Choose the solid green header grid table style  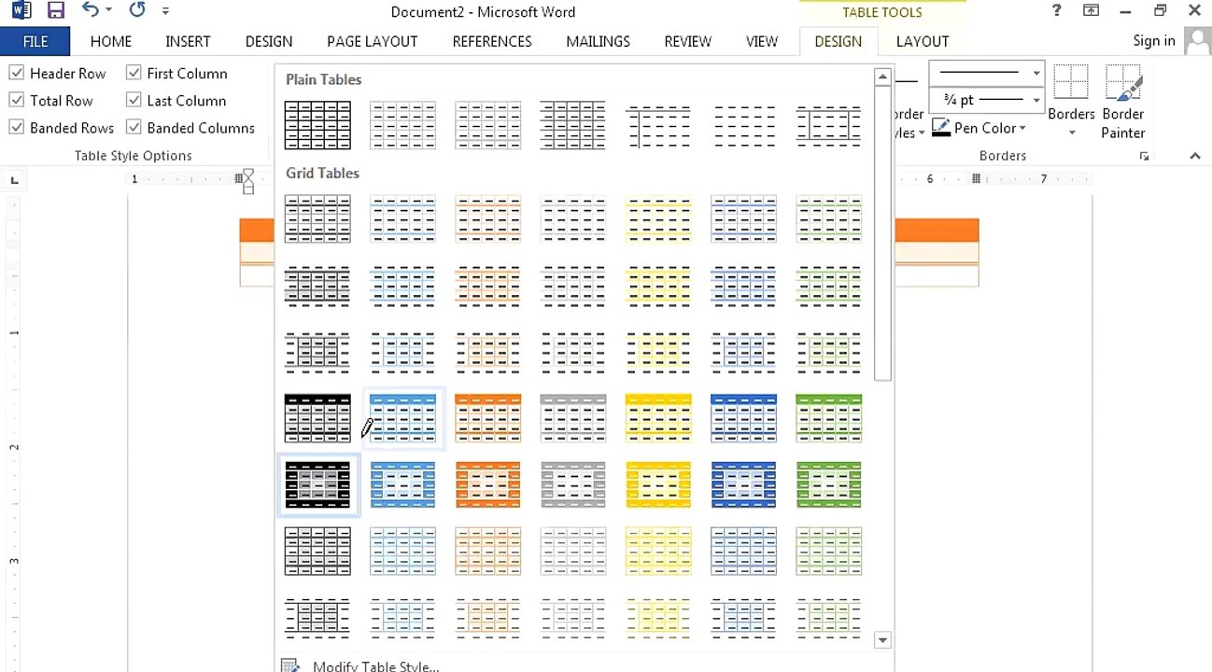(828, 417)
